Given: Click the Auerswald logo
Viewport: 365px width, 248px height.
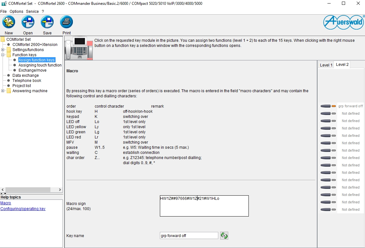Looking at the screenshot, I should 344,22.
